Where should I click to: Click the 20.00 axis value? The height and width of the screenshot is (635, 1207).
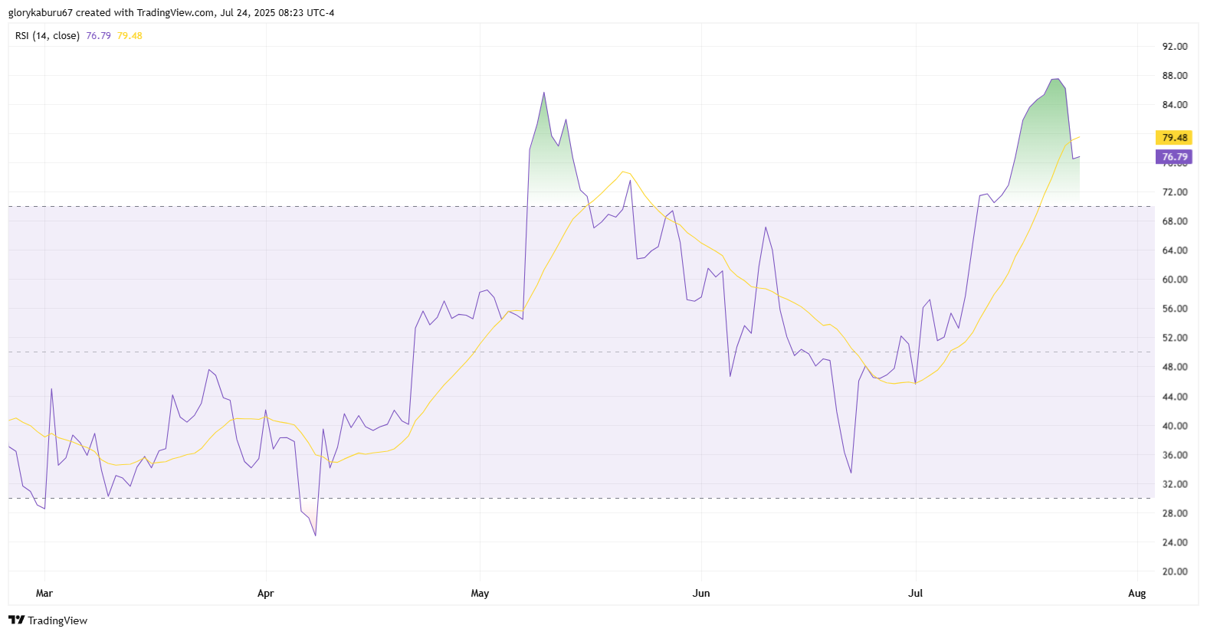coord(1175,571)
